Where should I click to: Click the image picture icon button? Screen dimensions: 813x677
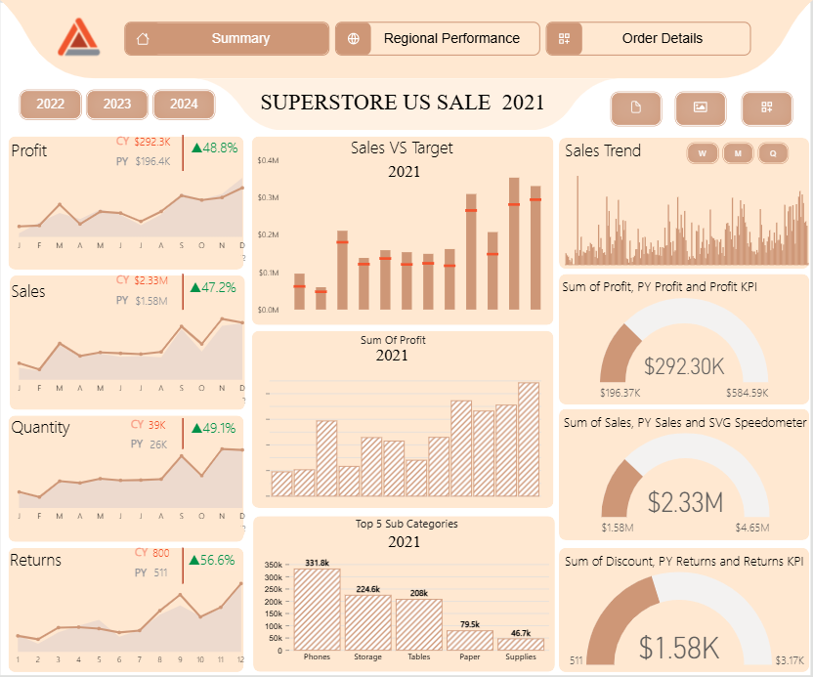701,107
